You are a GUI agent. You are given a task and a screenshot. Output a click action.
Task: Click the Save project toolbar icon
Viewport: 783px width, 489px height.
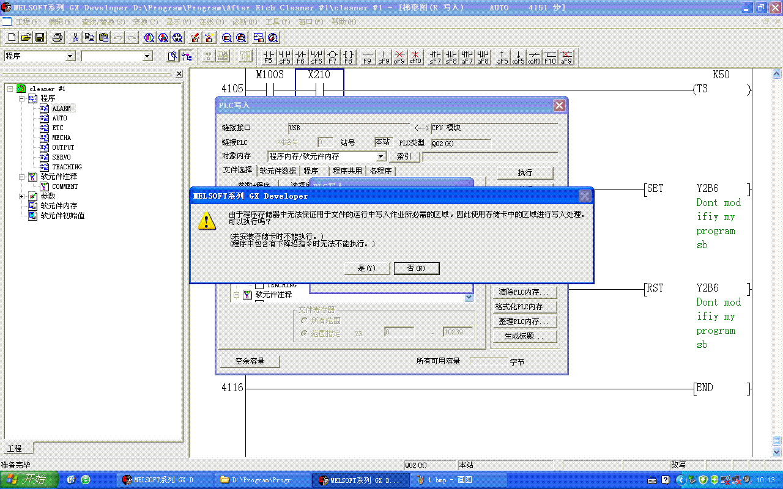pyautogui.click(x=40, y=37)
